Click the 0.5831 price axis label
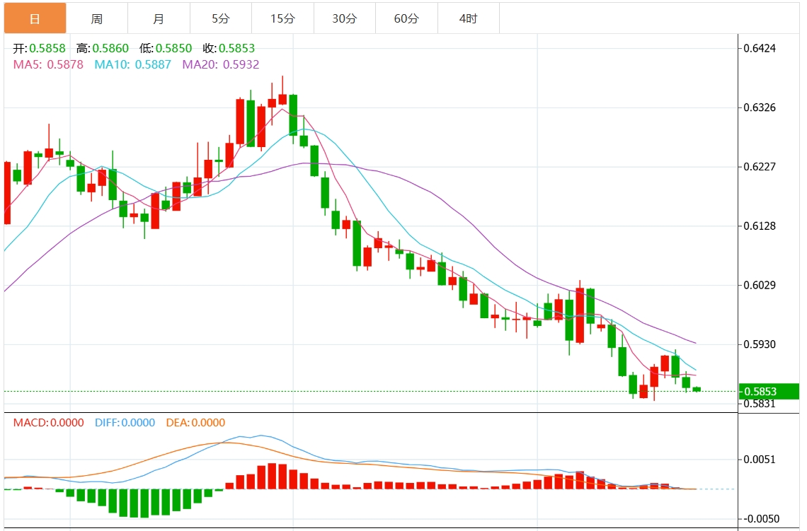This screenshot has height=531, width=807. pyautogui.click(x=760, y=404)
